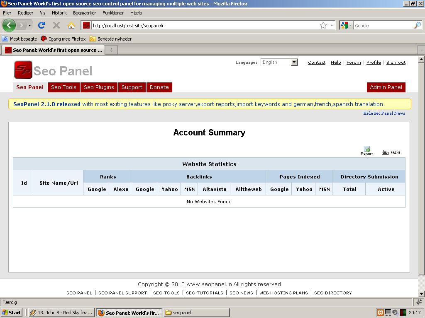The image size is (425, 318).
Task: Open the recent pages history dropdown arrow
Action: pyautogui.click(x=29, y=26)
